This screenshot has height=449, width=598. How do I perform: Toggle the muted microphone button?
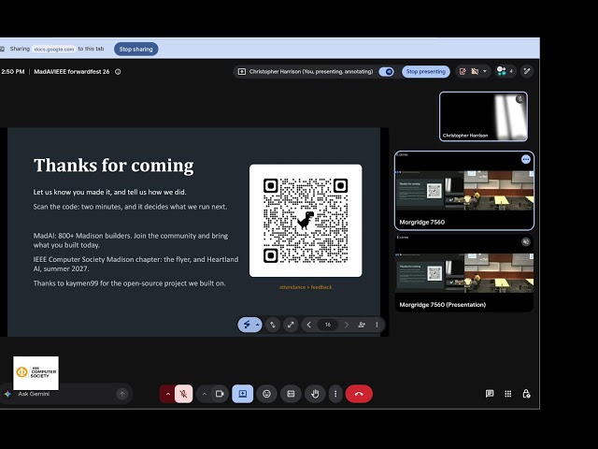(183, 394)
